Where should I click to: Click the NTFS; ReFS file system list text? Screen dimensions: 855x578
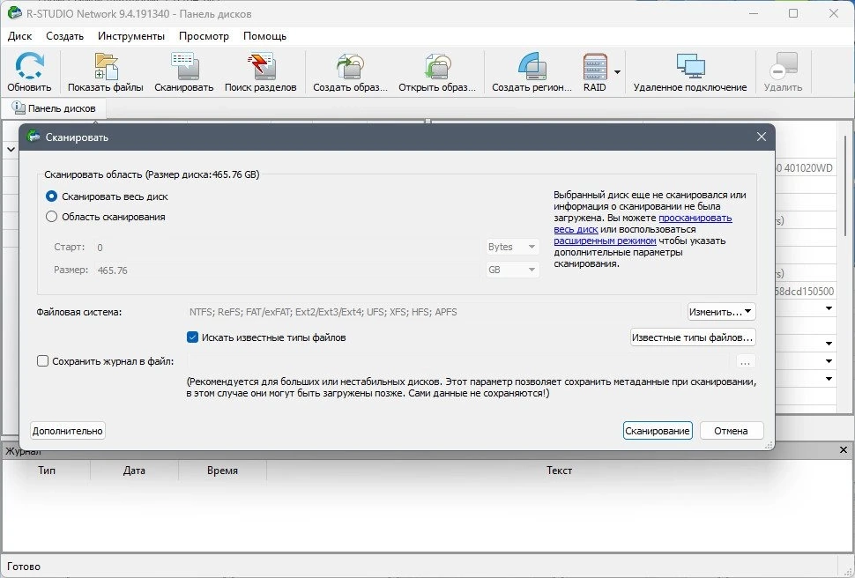coord(323,312)
